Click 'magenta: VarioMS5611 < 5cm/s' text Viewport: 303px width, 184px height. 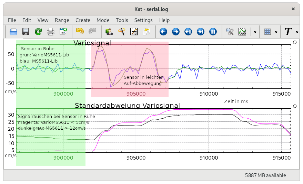pyautogui.click(x=53, y=122)
